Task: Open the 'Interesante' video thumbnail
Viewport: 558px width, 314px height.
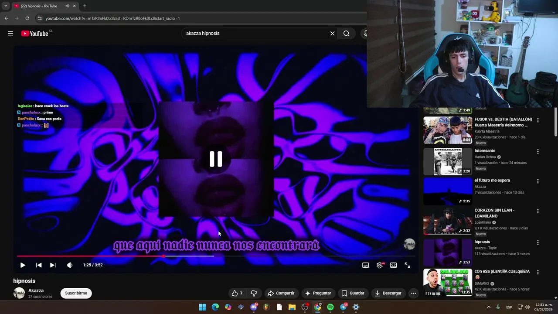Action: point(448,161)
